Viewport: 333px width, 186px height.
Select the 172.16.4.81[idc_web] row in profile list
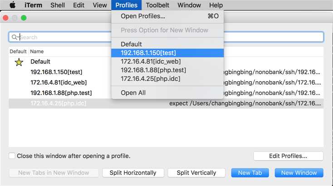point(166,83)
